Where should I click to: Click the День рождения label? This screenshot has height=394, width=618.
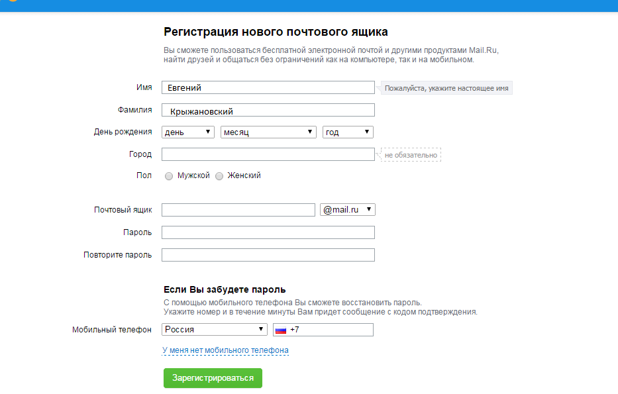coord(123,132)
